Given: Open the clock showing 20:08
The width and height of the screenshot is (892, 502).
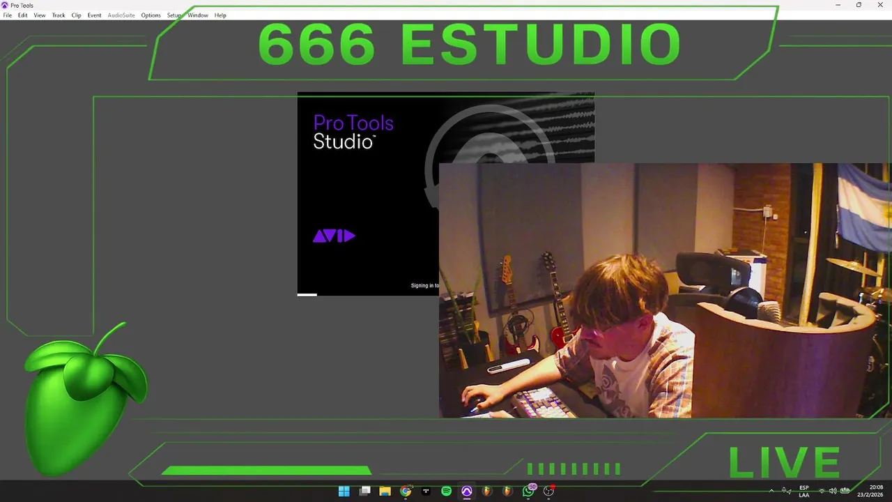Looking at the screenshot, I should (870, 492).
